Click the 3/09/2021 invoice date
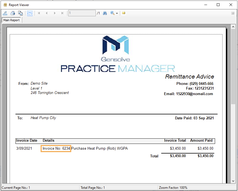Viewport: 238px width, 191px height. tap(24, 148)
